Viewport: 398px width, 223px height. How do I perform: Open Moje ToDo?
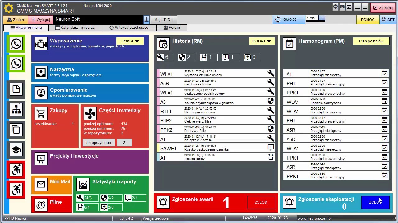(164, 20)
